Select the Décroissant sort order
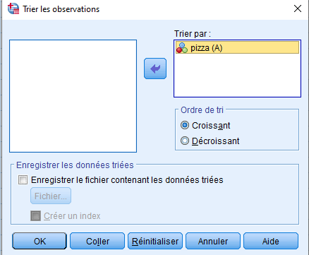Image resolution: width=309 pixels, height=255 pixels. point(185,141)
